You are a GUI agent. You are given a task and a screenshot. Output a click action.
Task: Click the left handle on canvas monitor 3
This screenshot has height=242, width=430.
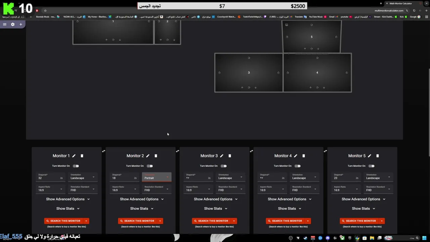(x=219, y=73)
